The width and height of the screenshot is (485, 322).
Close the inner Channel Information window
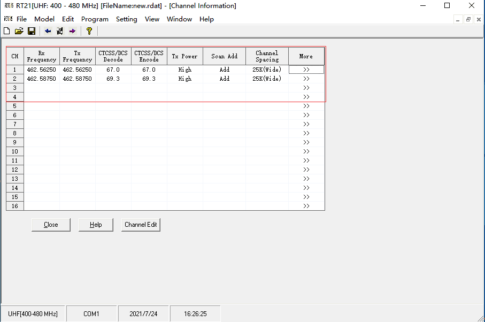point(479,19)
